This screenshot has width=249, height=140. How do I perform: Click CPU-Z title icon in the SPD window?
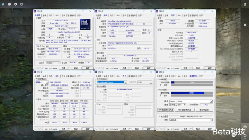[x=35, y=72]
